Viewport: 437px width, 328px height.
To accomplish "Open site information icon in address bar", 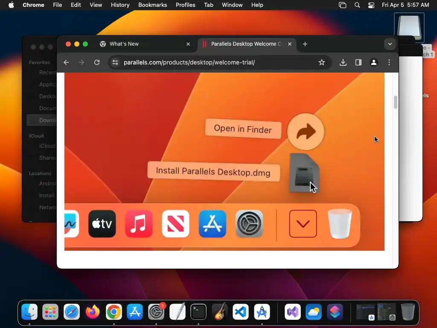I will pyautogui.click(x=115, y=62).
